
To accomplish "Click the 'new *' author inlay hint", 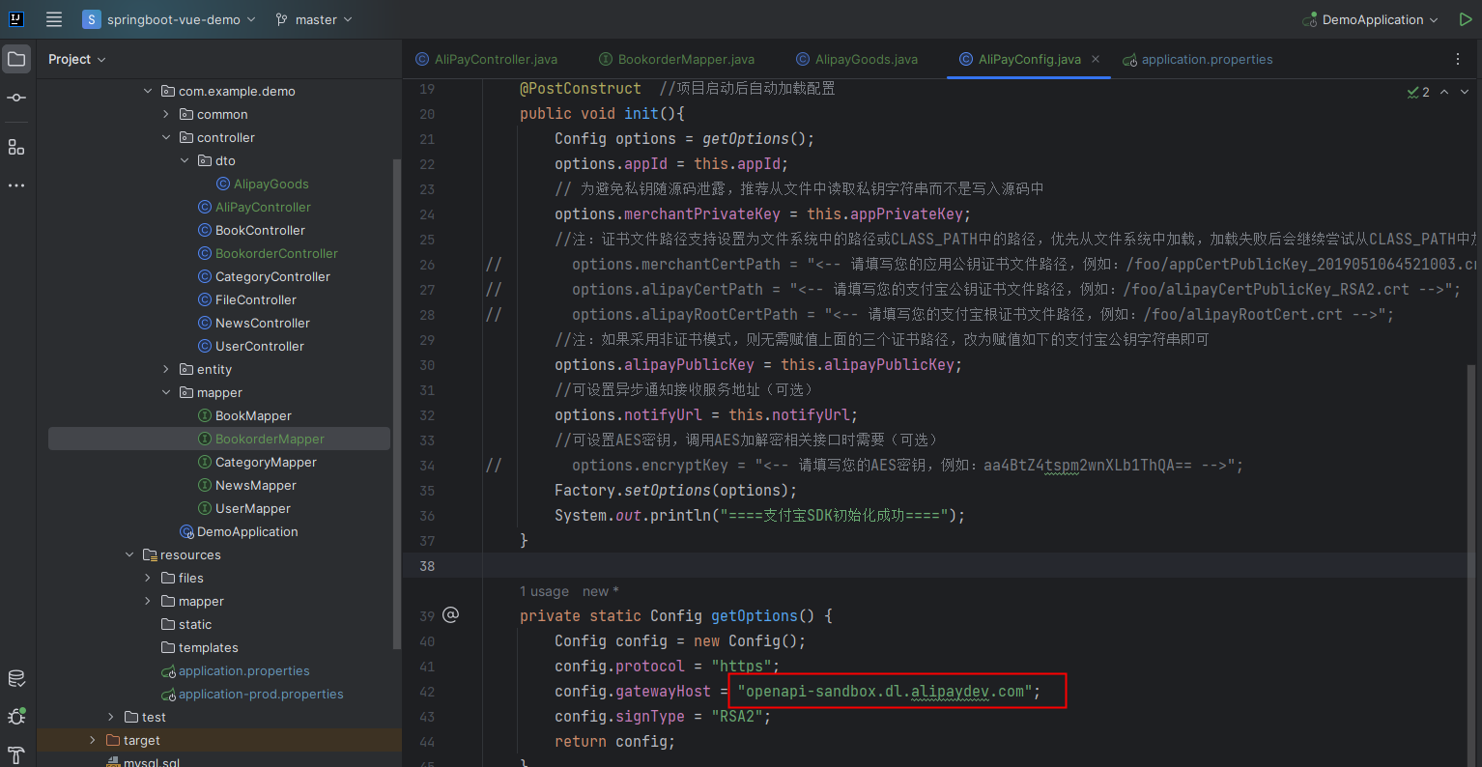I will (600, 591).
